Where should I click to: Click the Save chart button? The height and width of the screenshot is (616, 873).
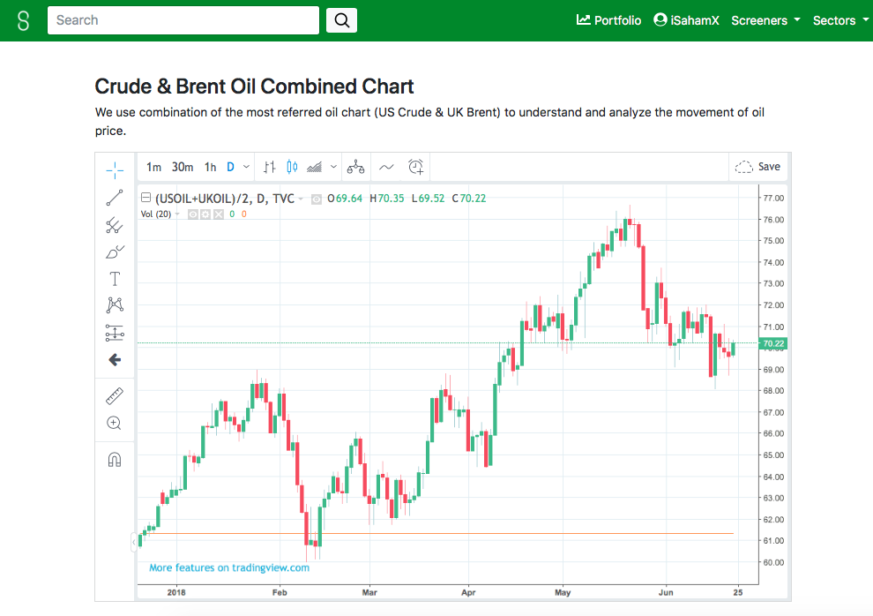(758, 166)
